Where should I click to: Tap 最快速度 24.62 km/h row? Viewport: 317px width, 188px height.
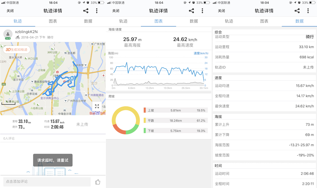coord(264,106)
